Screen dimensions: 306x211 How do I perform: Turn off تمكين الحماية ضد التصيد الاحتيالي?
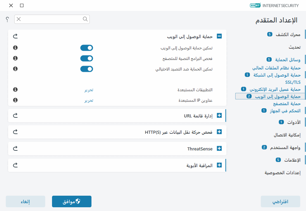(87, 69)
